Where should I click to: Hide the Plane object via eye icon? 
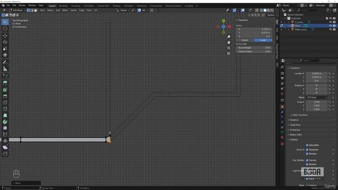(331, 26)
